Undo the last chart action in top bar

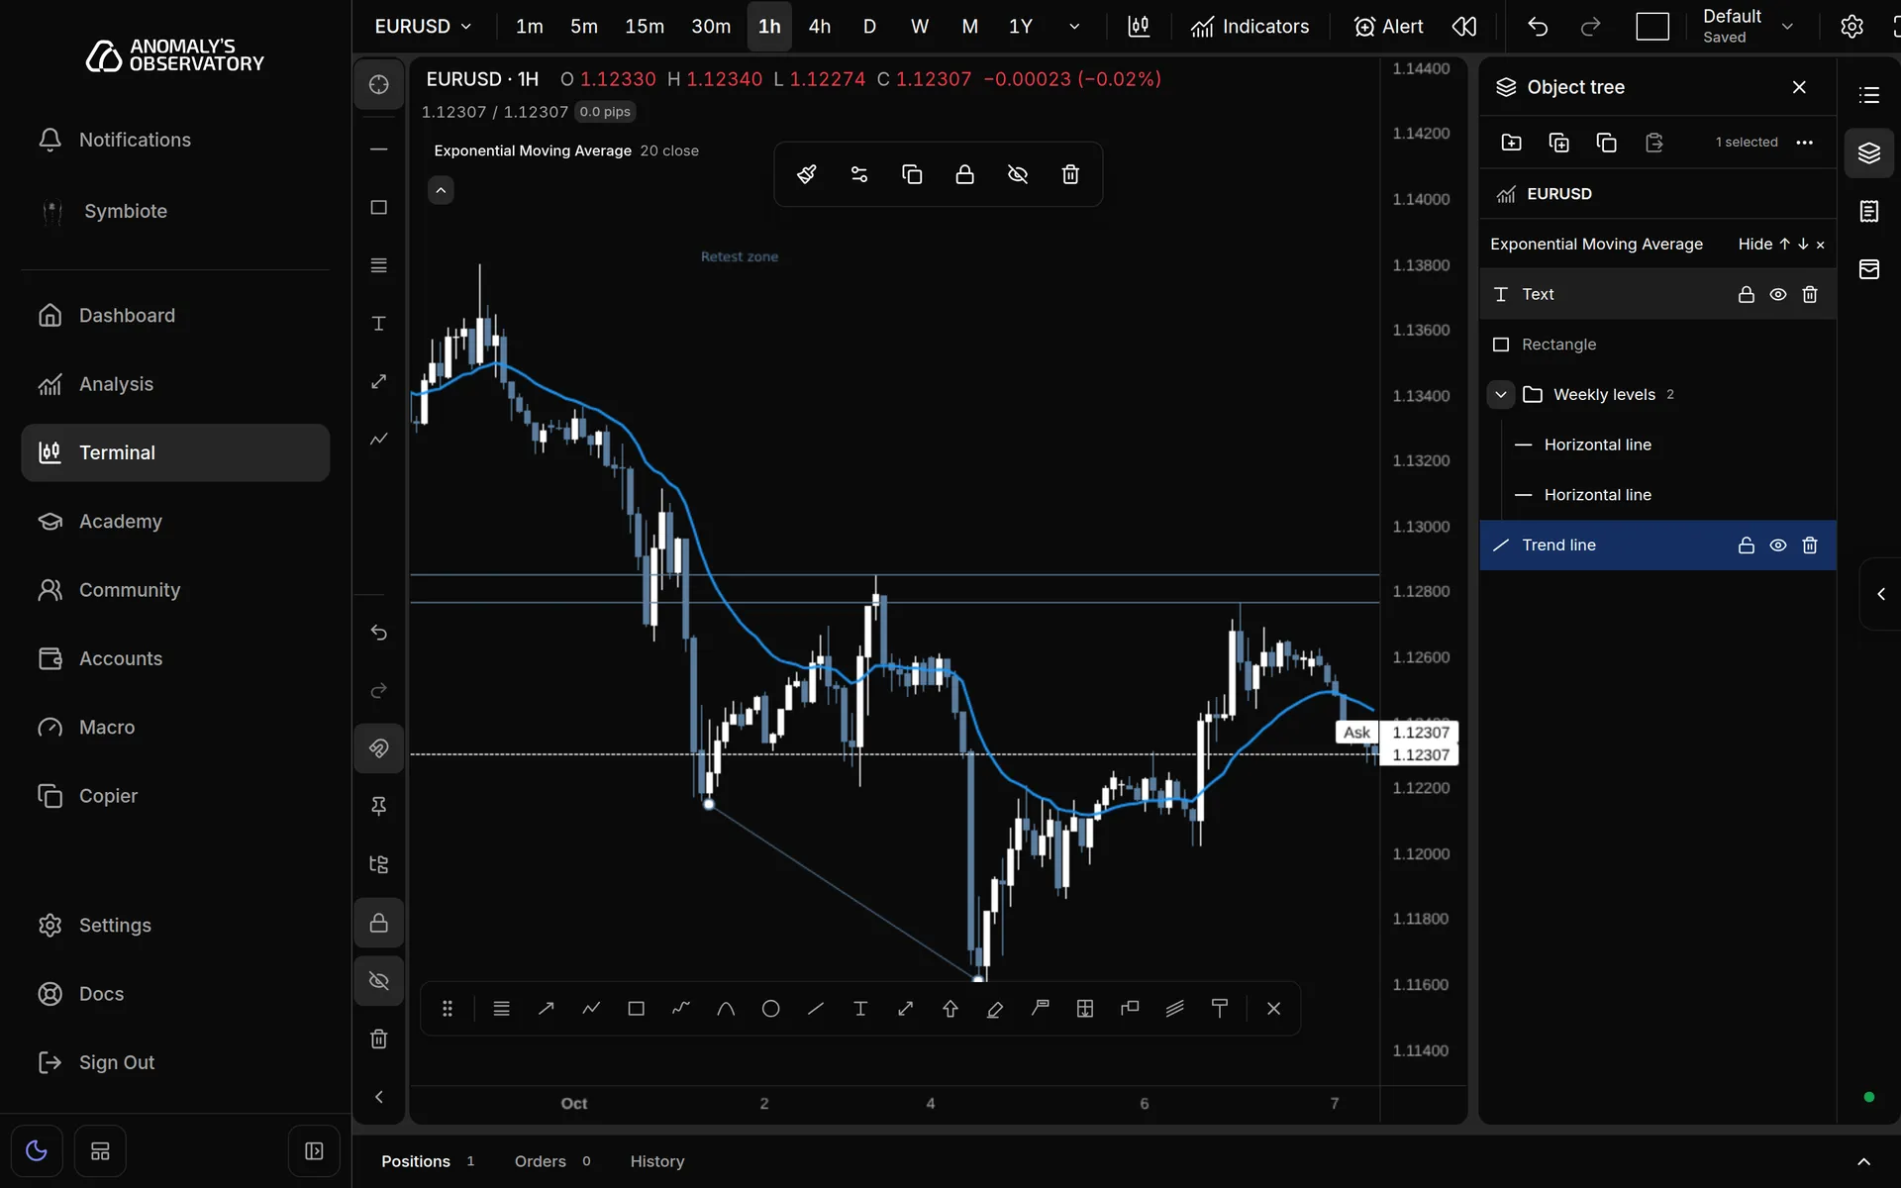click(1537, 27)
